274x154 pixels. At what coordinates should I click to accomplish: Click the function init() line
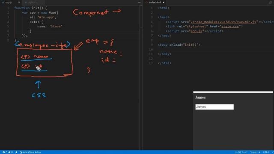30,8
